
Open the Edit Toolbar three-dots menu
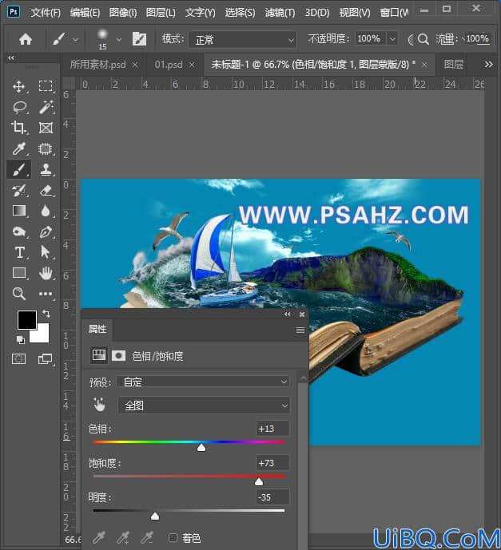46,294
